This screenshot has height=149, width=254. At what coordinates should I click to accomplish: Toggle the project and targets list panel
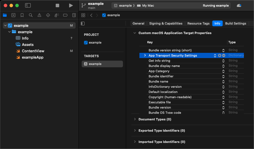83,23
